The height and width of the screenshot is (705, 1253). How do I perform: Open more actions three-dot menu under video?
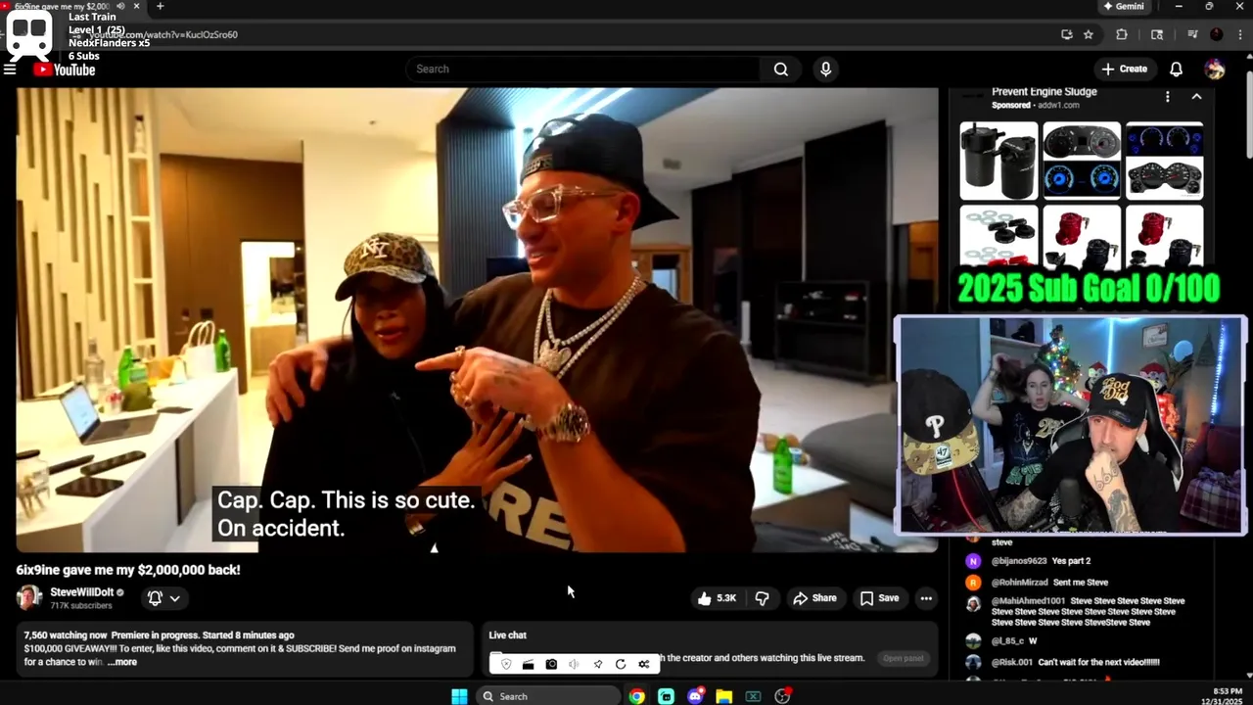926,598
